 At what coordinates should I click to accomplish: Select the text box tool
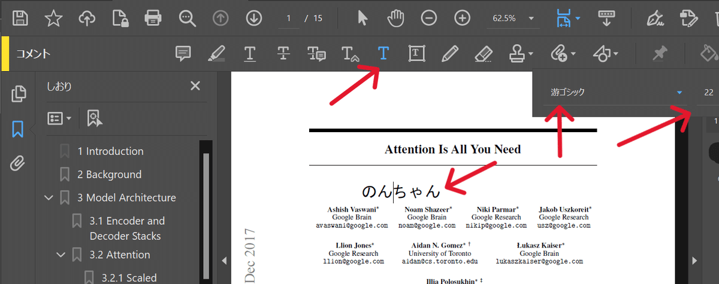coord(416,54)
